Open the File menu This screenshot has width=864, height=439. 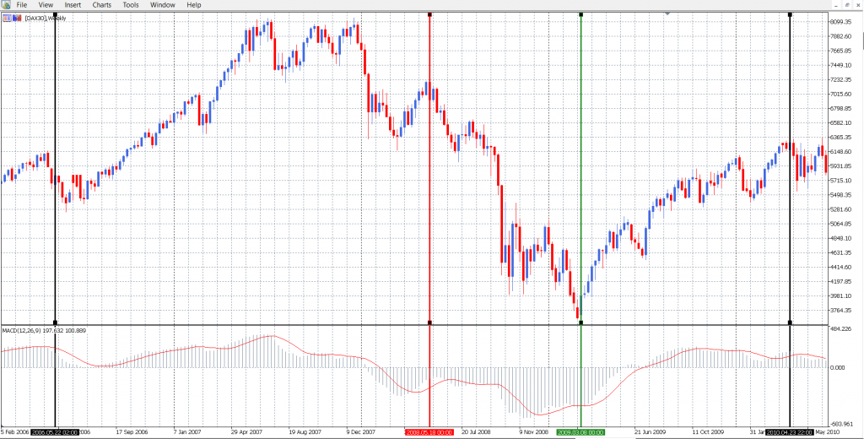point(22,5)
